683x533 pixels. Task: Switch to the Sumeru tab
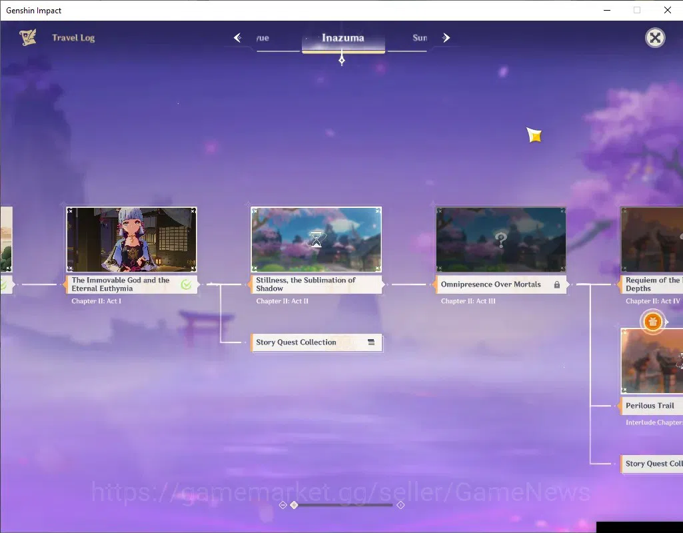coord(420,38)
